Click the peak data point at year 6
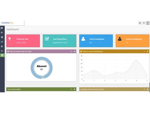Screen dimensions: 150x113 pyautogui.click(x=136, y=61)
